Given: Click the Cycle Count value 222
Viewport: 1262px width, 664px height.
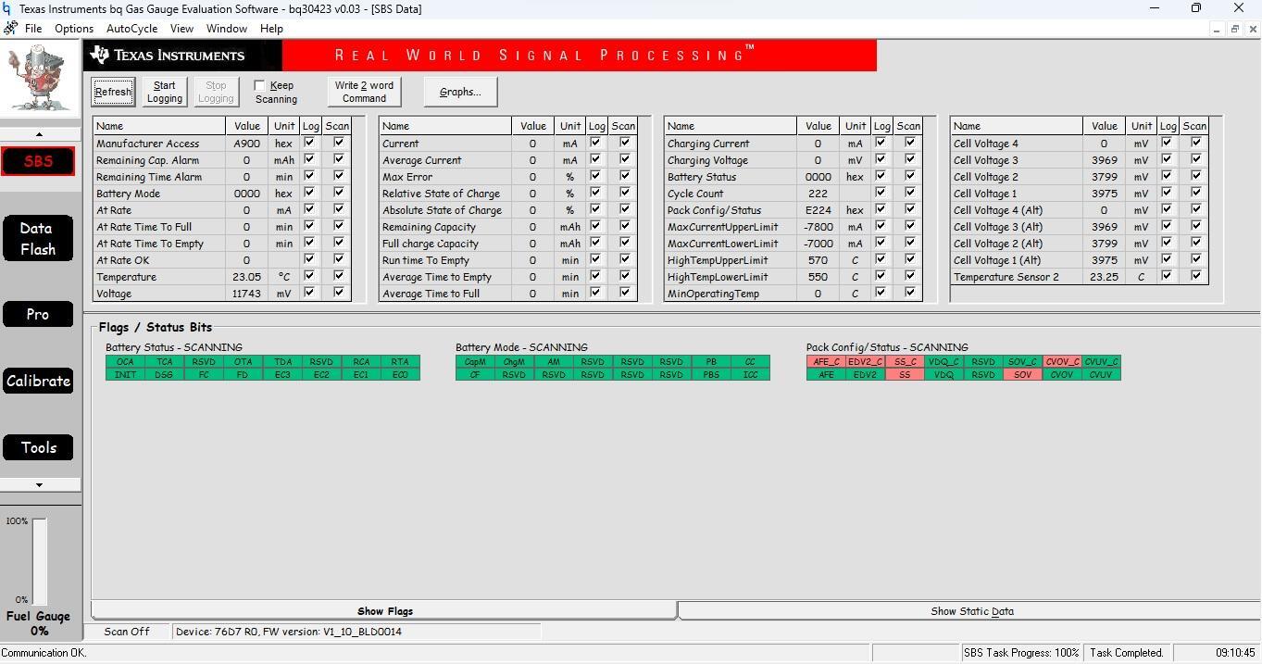Looking at the screenshot, I should 818,194.
